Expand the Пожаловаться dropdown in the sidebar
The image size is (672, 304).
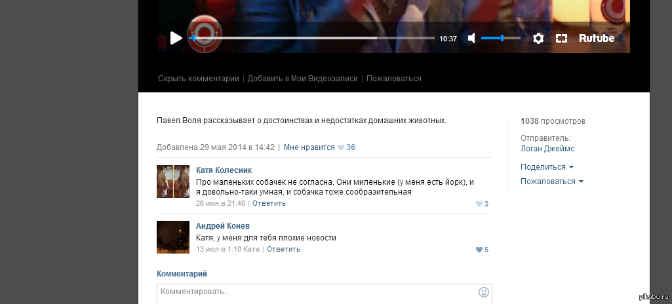coord(552,181)
